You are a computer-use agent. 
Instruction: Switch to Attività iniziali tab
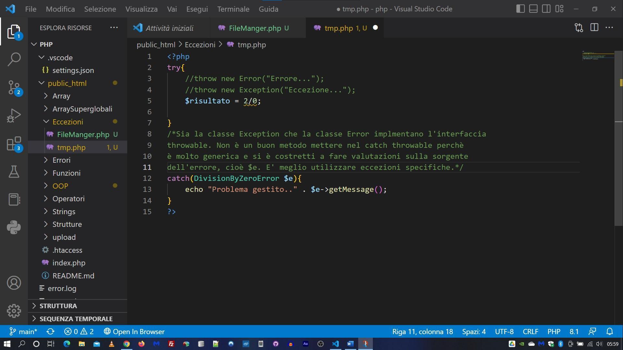tap(169, 28)
